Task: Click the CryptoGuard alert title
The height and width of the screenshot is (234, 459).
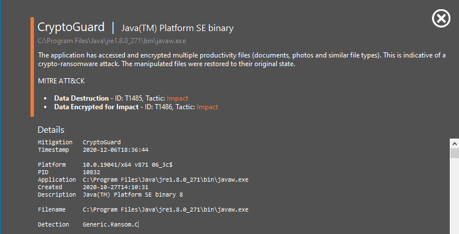Action: (x=71, y=27)
